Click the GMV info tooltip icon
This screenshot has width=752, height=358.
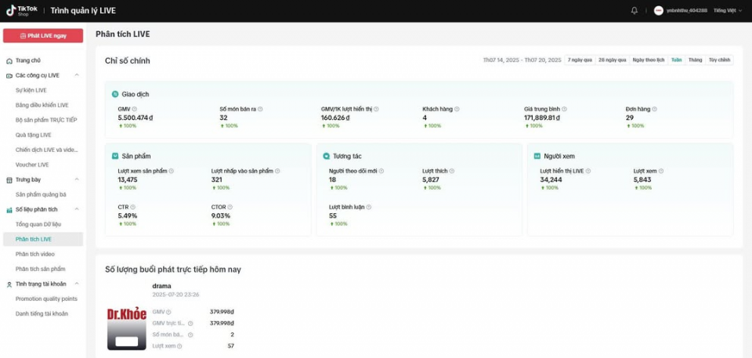pos(134,109)
